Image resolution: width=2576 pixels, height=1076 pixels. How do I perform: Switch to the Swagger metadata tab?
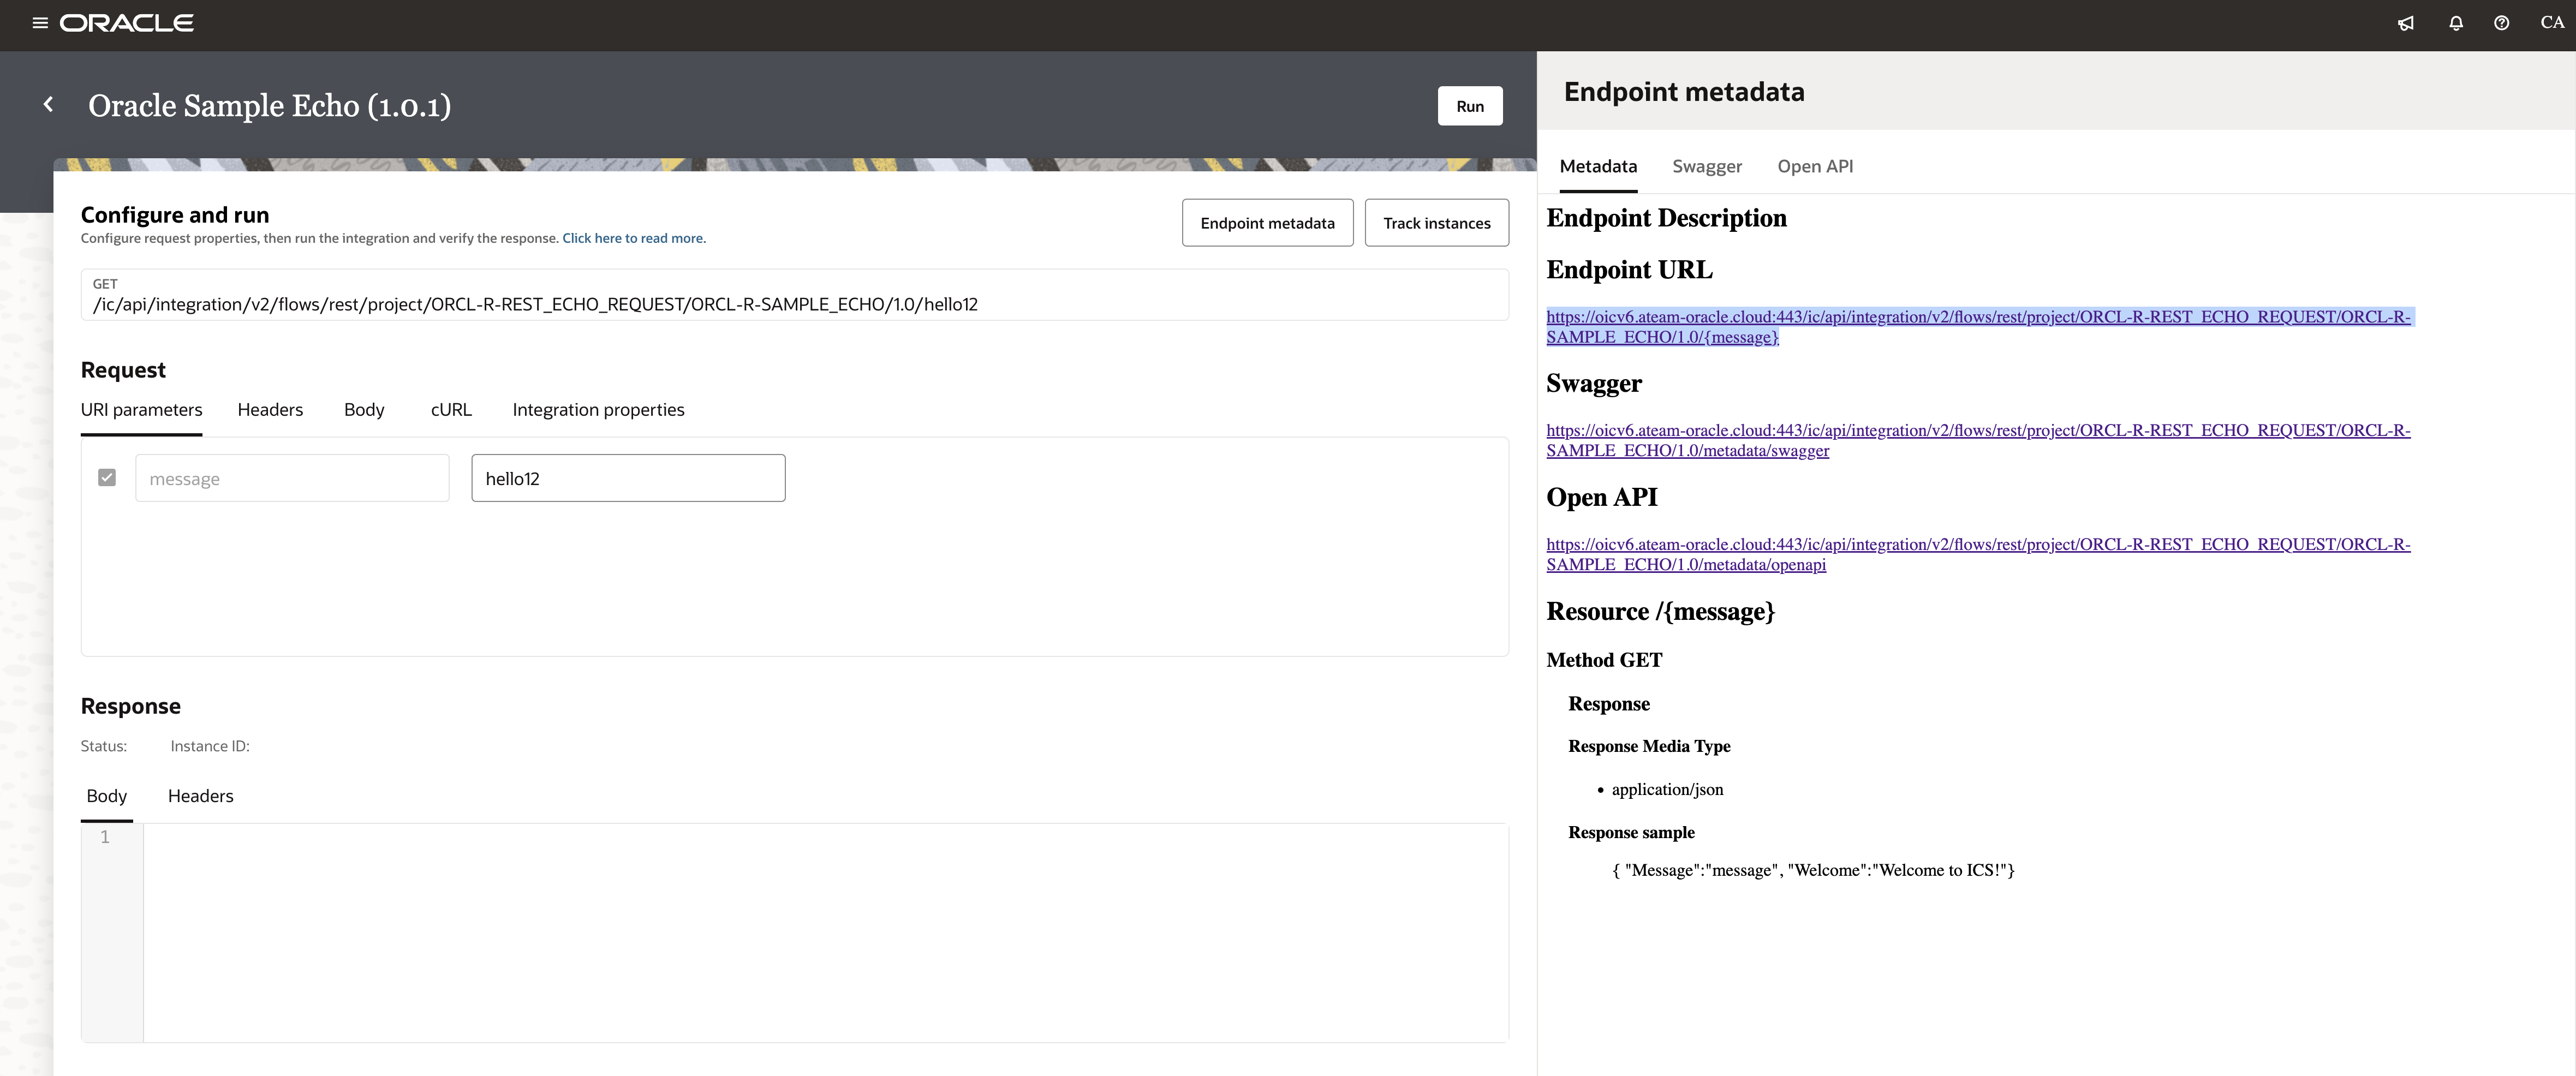click(1706, 167)
